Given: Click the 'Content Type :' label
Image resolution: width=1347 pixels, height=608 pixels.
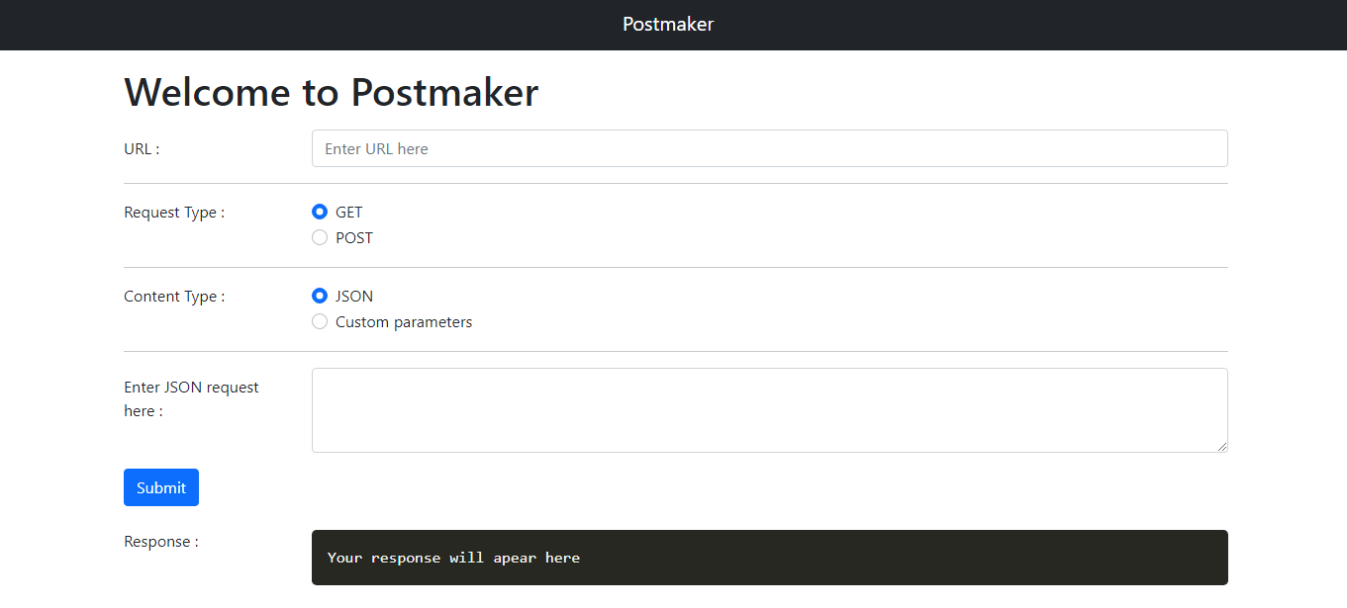Looking at the screenshot, I should [x=174, y=296].
